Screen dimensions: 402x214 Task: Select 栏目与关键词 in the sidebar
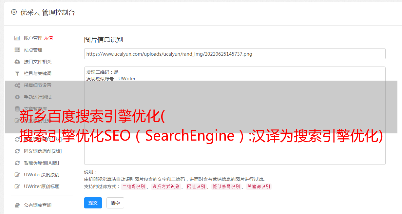[x=38, y=73]
